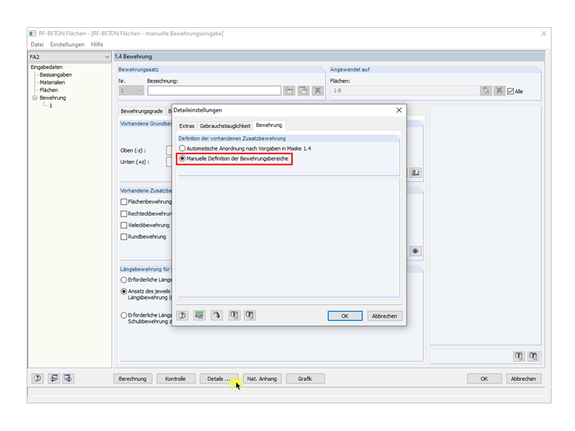
Task: Click main window OK button
Action: pyautogui.click(x=484, y=379)
